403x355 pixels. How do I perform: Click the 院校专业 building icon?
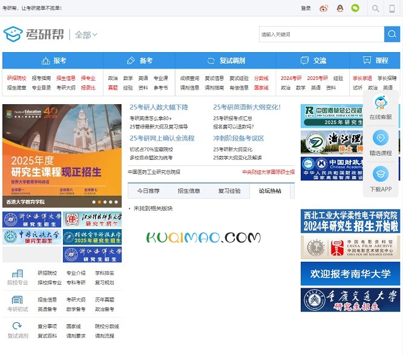(17, 274)
